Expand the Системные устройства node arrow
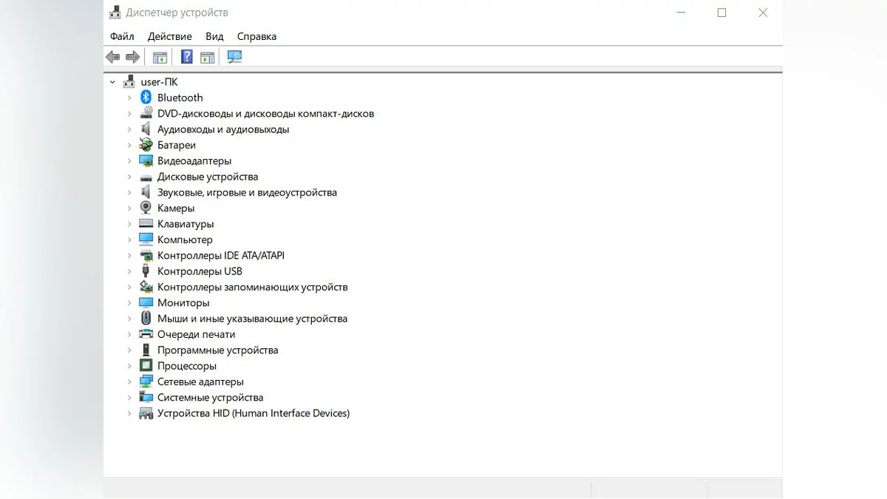The image size is (887, 499). [129, 398]
